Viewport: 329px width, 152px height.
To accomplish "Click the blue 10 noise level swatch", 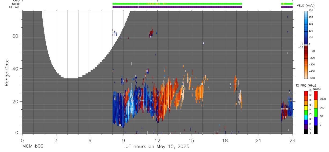I will 316,121.
